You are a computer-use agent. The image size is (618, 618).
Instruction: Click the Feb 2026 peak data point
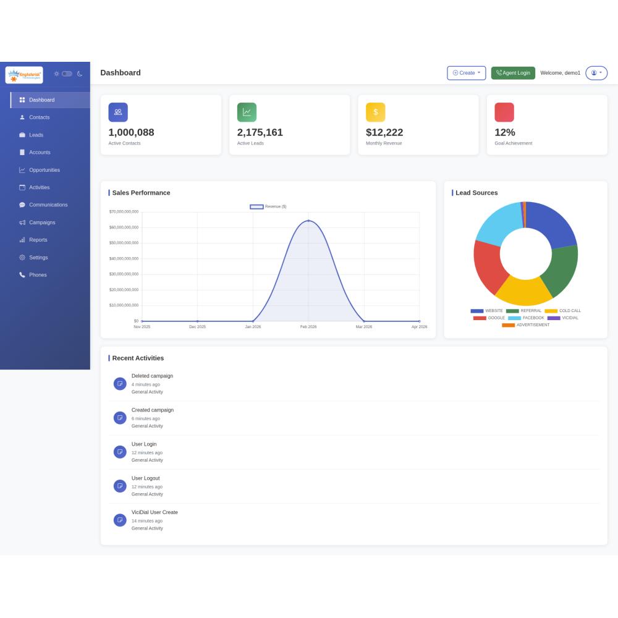[x=308, y=221]
